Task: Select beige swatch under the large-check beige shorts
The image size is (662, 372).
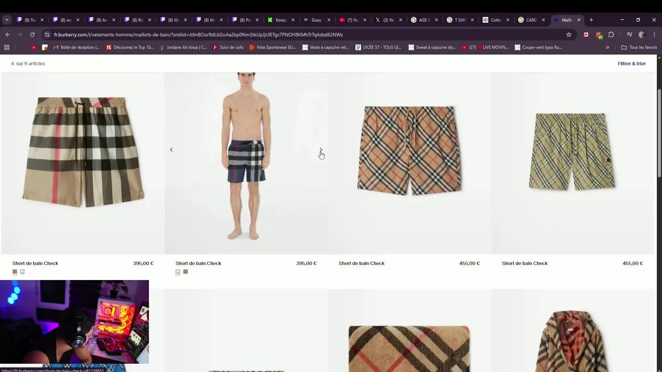Action: coord(15,272)
